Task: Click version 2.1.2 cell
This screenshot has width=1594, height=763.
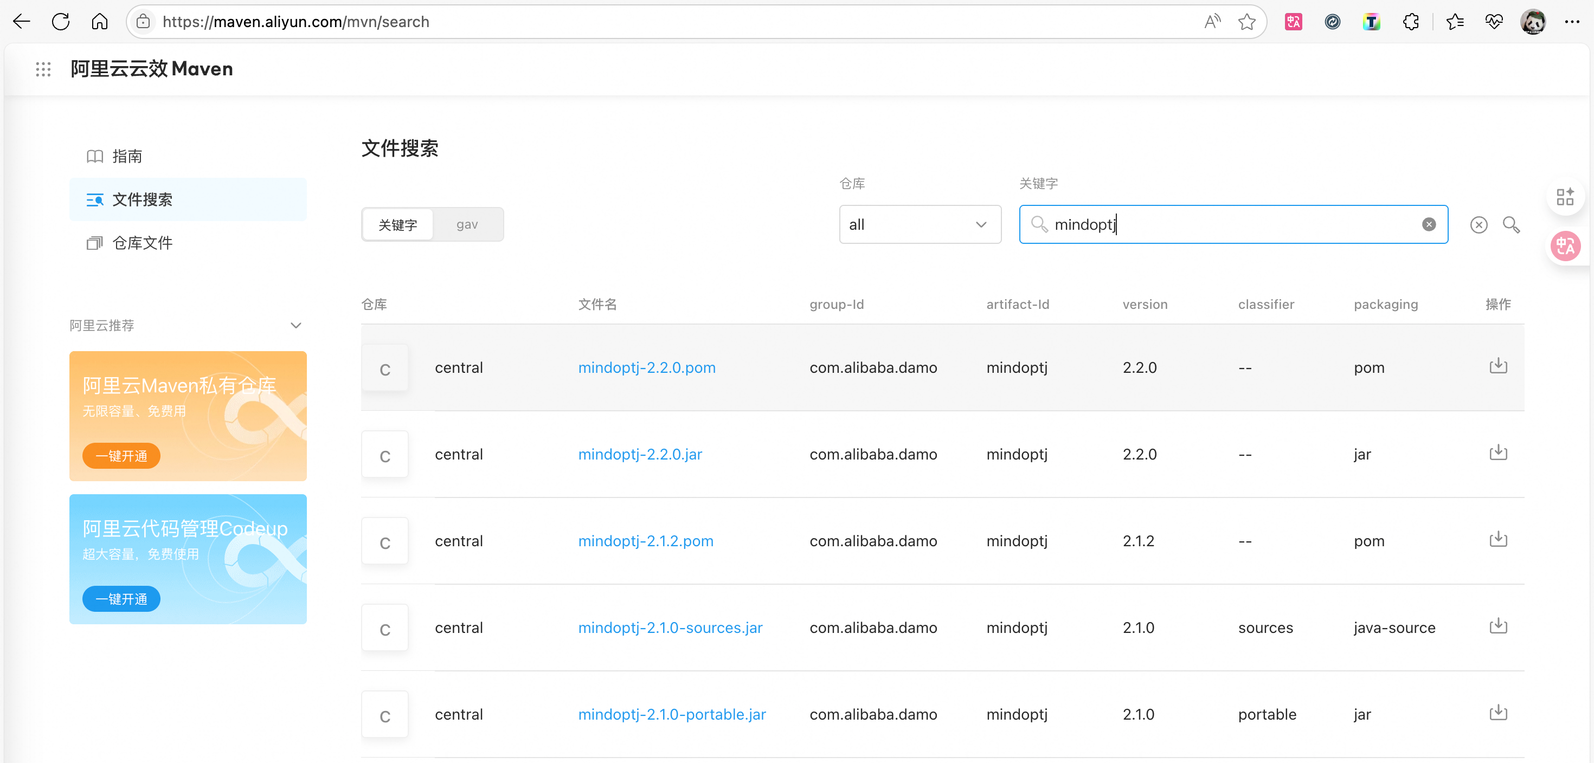Action: click(1138, 540)
